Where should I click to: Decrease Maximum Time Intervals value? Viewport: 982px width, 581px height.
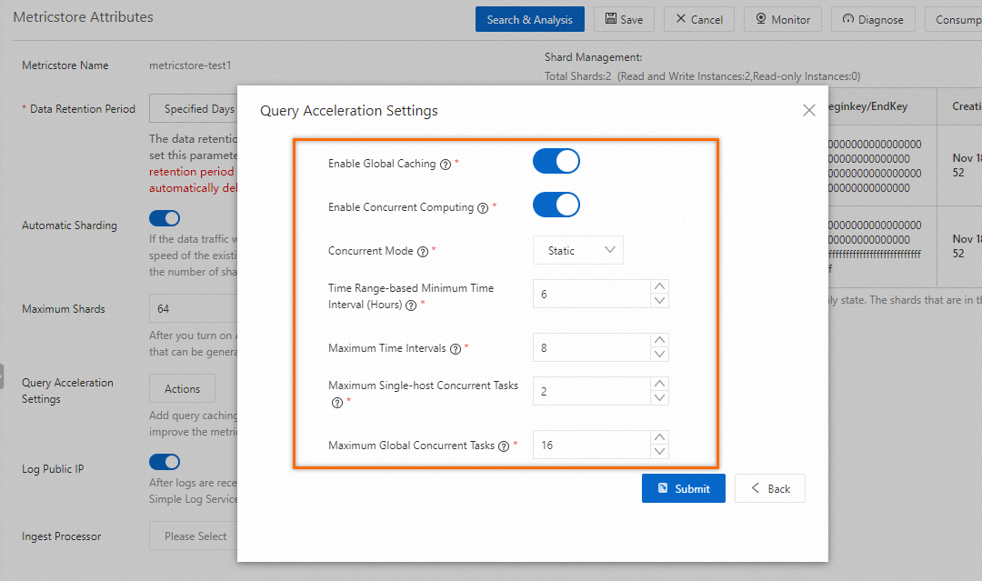659,355
